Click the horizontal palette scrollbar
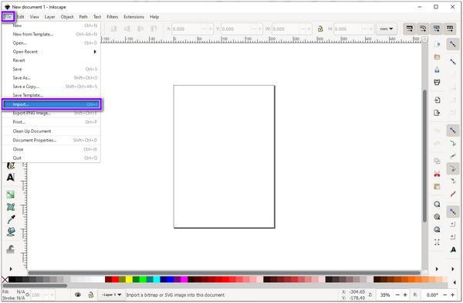The height and width of the screenshot is (303, 463). (x=35, y=285)
